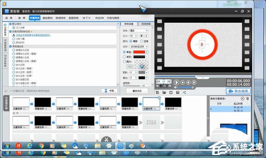This screenshot has width=266, height=158.
Task: Switch to the 卡拉OK tab
Action: (99, 18)
